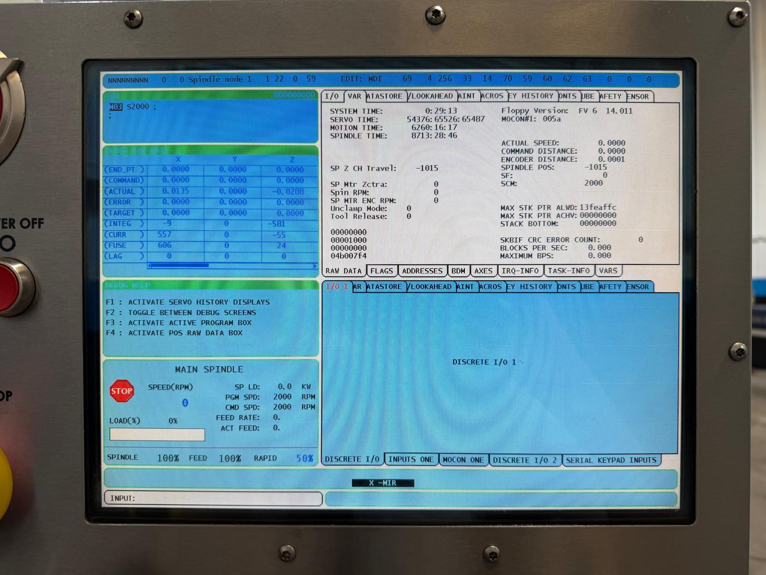Select the VARS sub-tab
This screenshot has height=575, width=766.
point(608,271)
